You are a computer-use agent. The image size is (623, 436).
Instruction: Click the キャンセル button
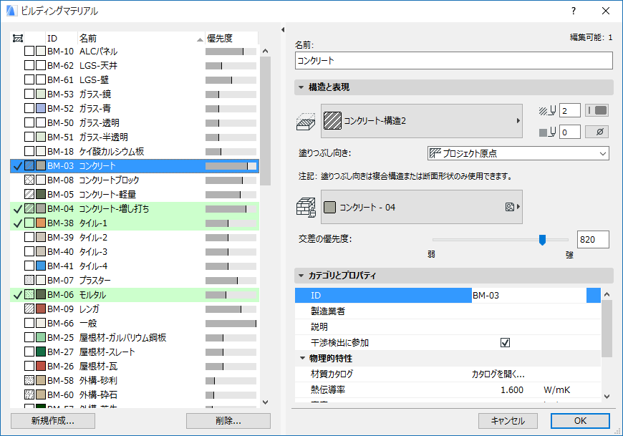(508, 421)
